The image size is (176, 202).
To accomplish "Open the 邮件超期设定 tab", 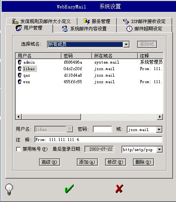I will pyautogui.click(x=144, y=29).
